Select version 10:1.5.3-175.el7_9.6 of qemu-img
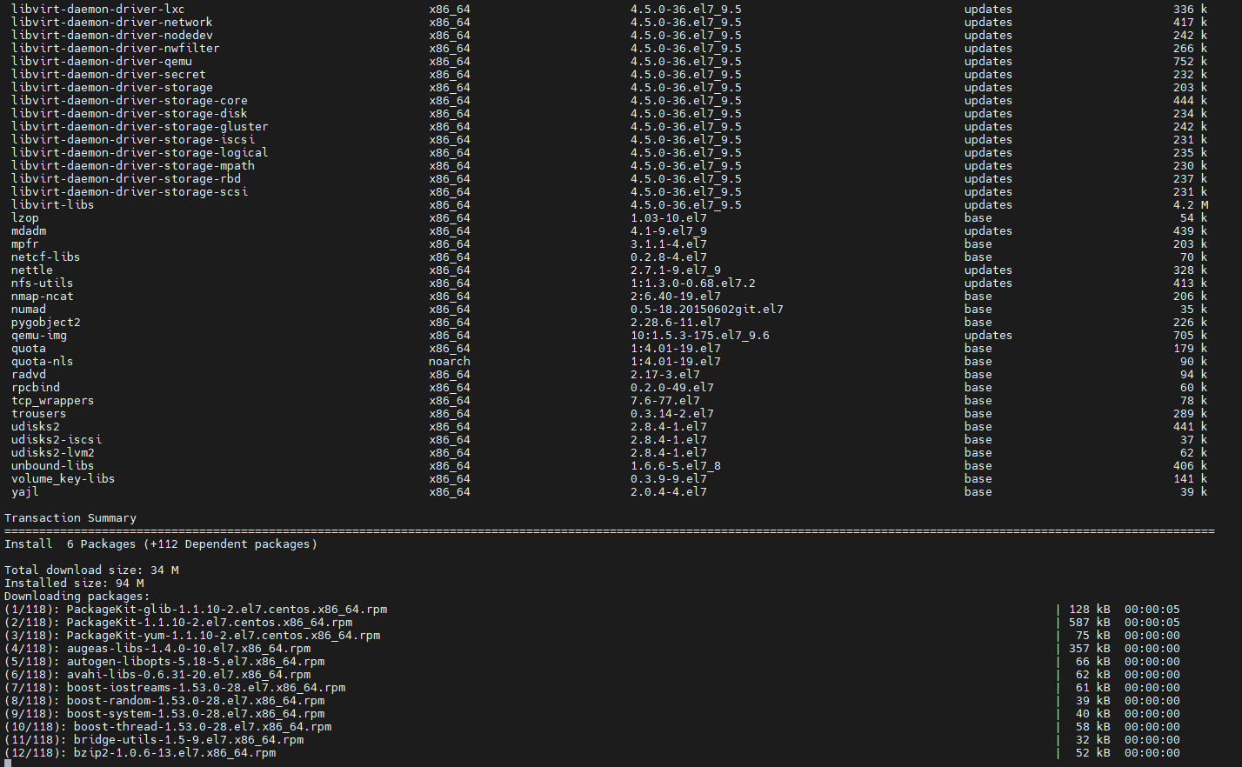This screenshot has height=767, width=1242. (699, 336)
